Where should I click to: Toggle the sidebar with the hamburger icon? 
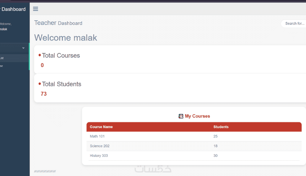36,9
